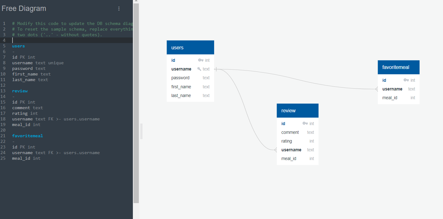Click the Free Diagram title
This screenshot has height=219, width=443.
pos(24,8)
